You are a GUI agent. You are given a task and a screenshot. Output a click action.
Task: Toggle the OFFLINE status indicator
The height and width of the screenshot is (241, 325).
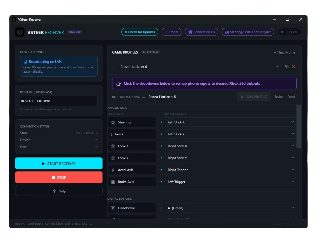coord(289,32)
